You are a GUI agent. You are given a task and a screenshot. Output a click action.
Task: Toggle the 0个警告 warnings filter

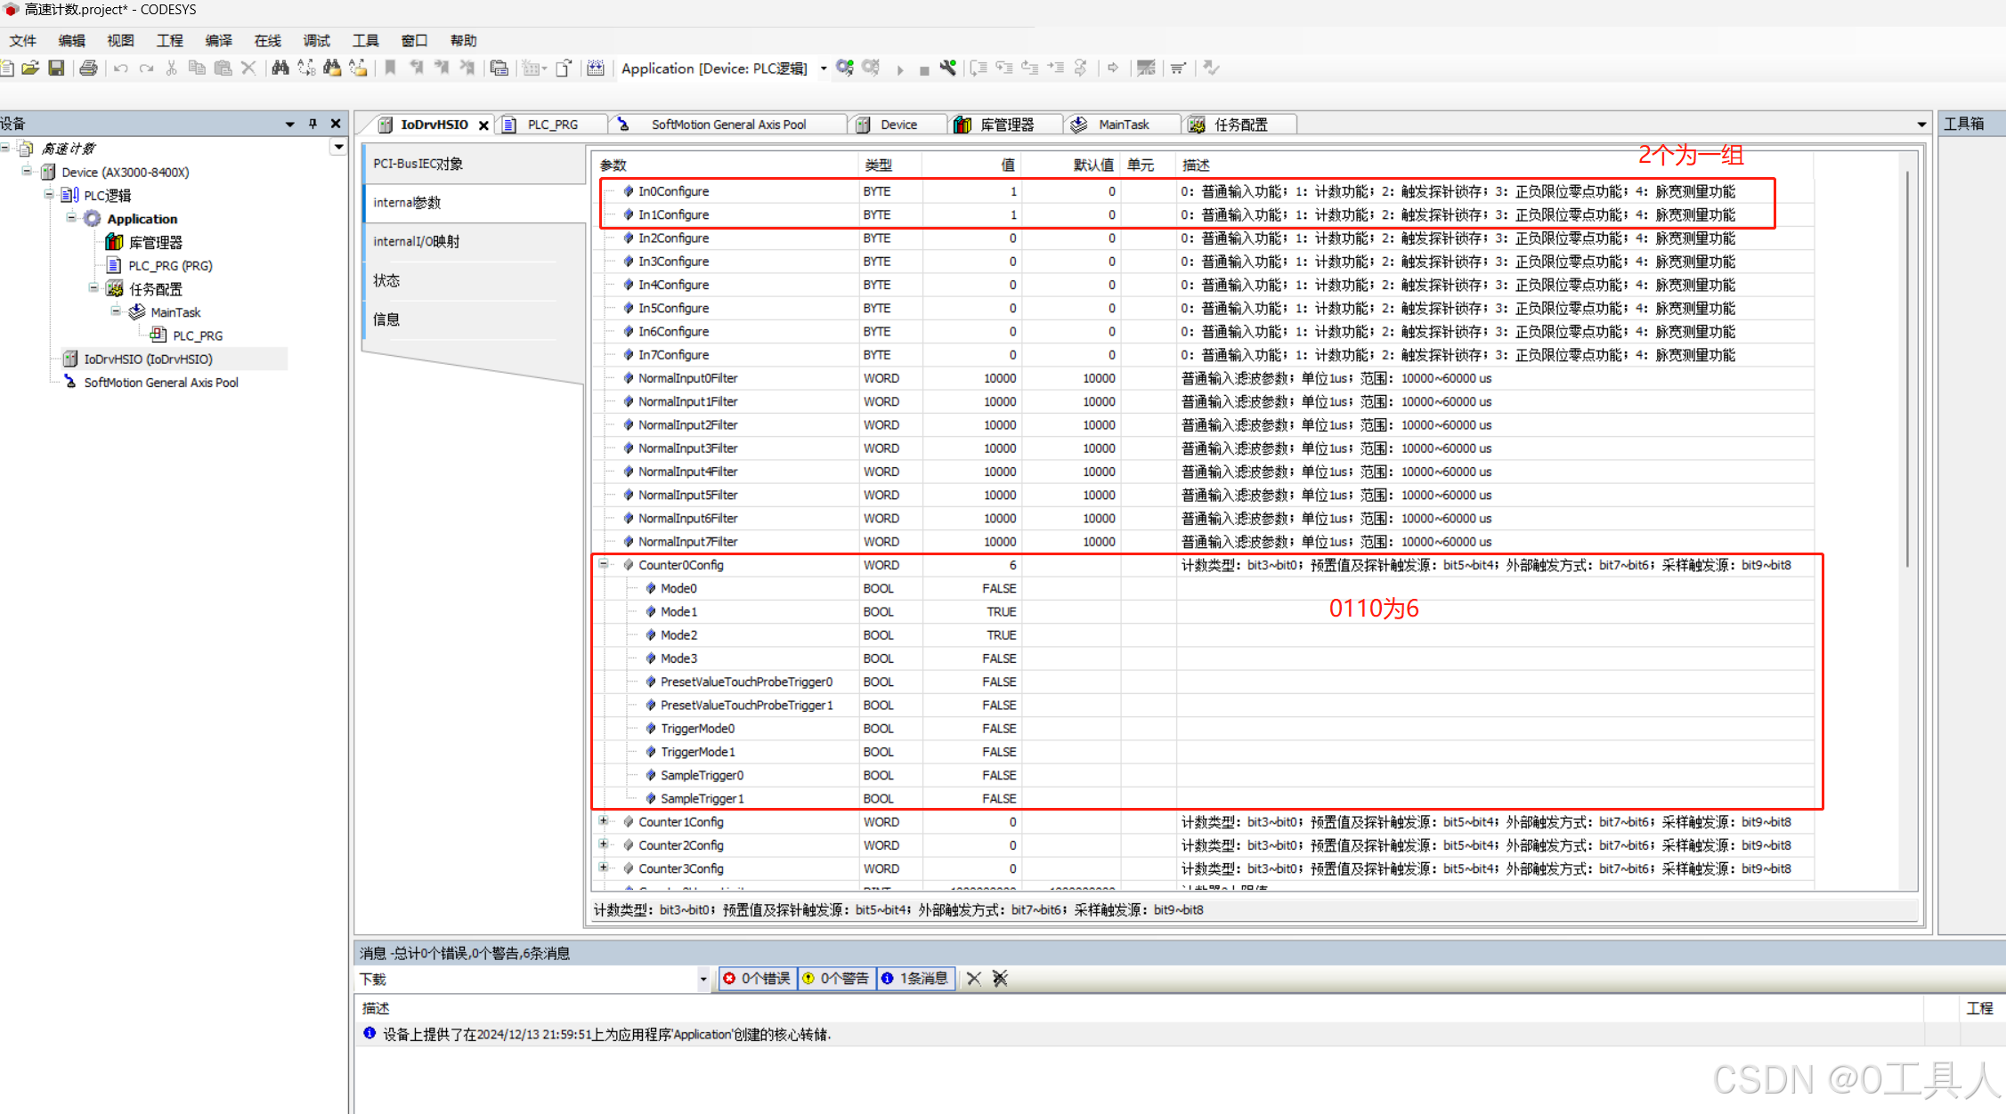[x=836, y=979]
